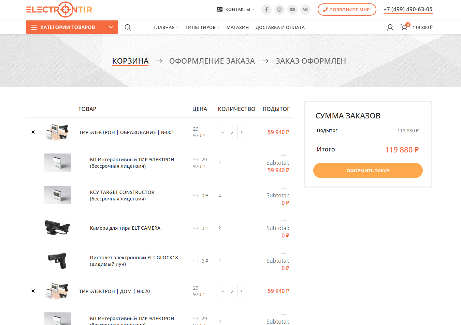The width and height of the screenshot is (461, 325).
Task: Increase quantity of ДОМ №020 item
Action: tap(242, 291)
